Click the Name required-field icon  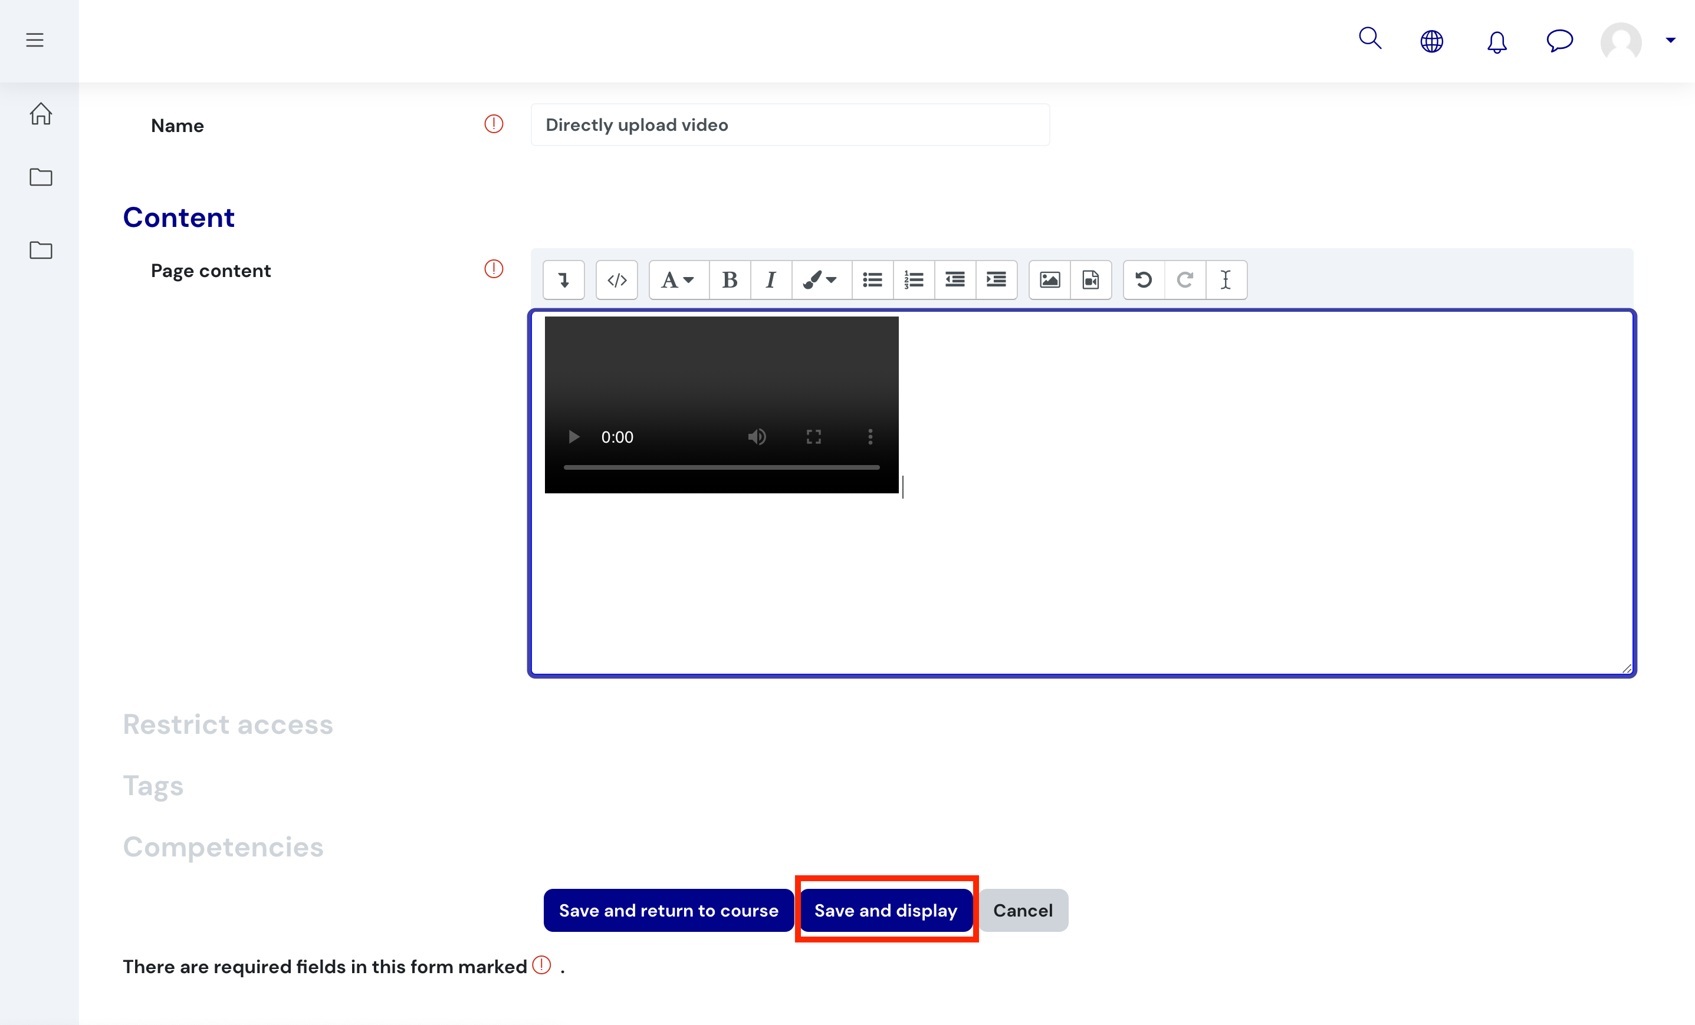(493, 124)
